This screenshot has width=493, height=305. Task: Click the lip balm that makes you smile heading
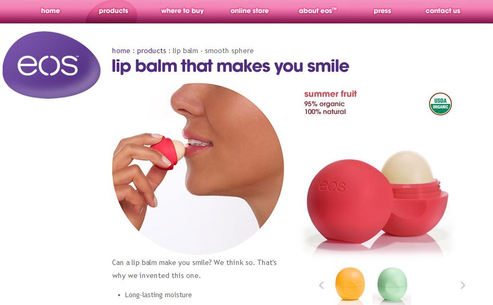point(230,66)
